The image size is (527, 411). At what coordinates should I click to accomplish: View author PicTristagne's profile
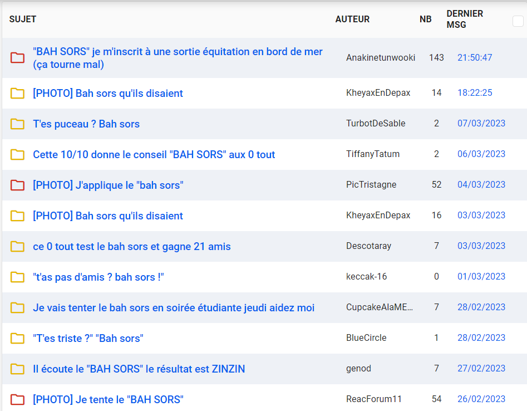pos(371,184)
